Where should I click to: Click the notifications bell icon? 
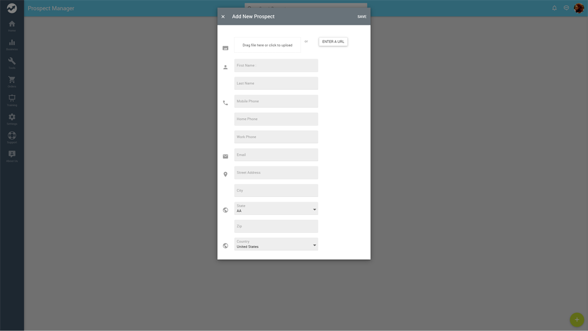[x=554, y=8]
